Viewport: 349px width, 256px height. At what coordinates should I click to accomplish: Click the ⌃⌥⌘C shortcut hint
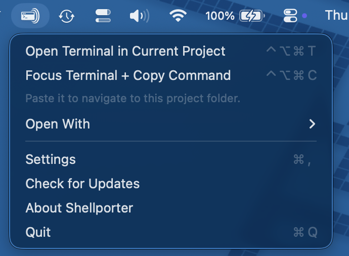click(x=291, y=75)
